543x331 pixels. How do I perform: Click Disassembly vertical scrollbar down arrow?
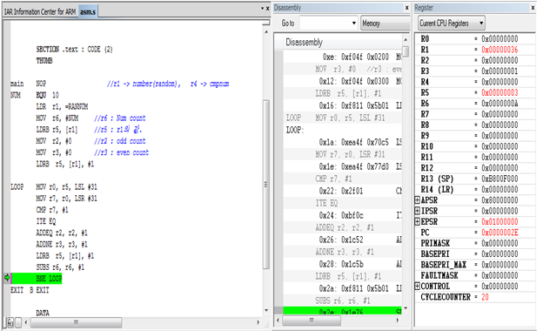click(x=406, y=307)
